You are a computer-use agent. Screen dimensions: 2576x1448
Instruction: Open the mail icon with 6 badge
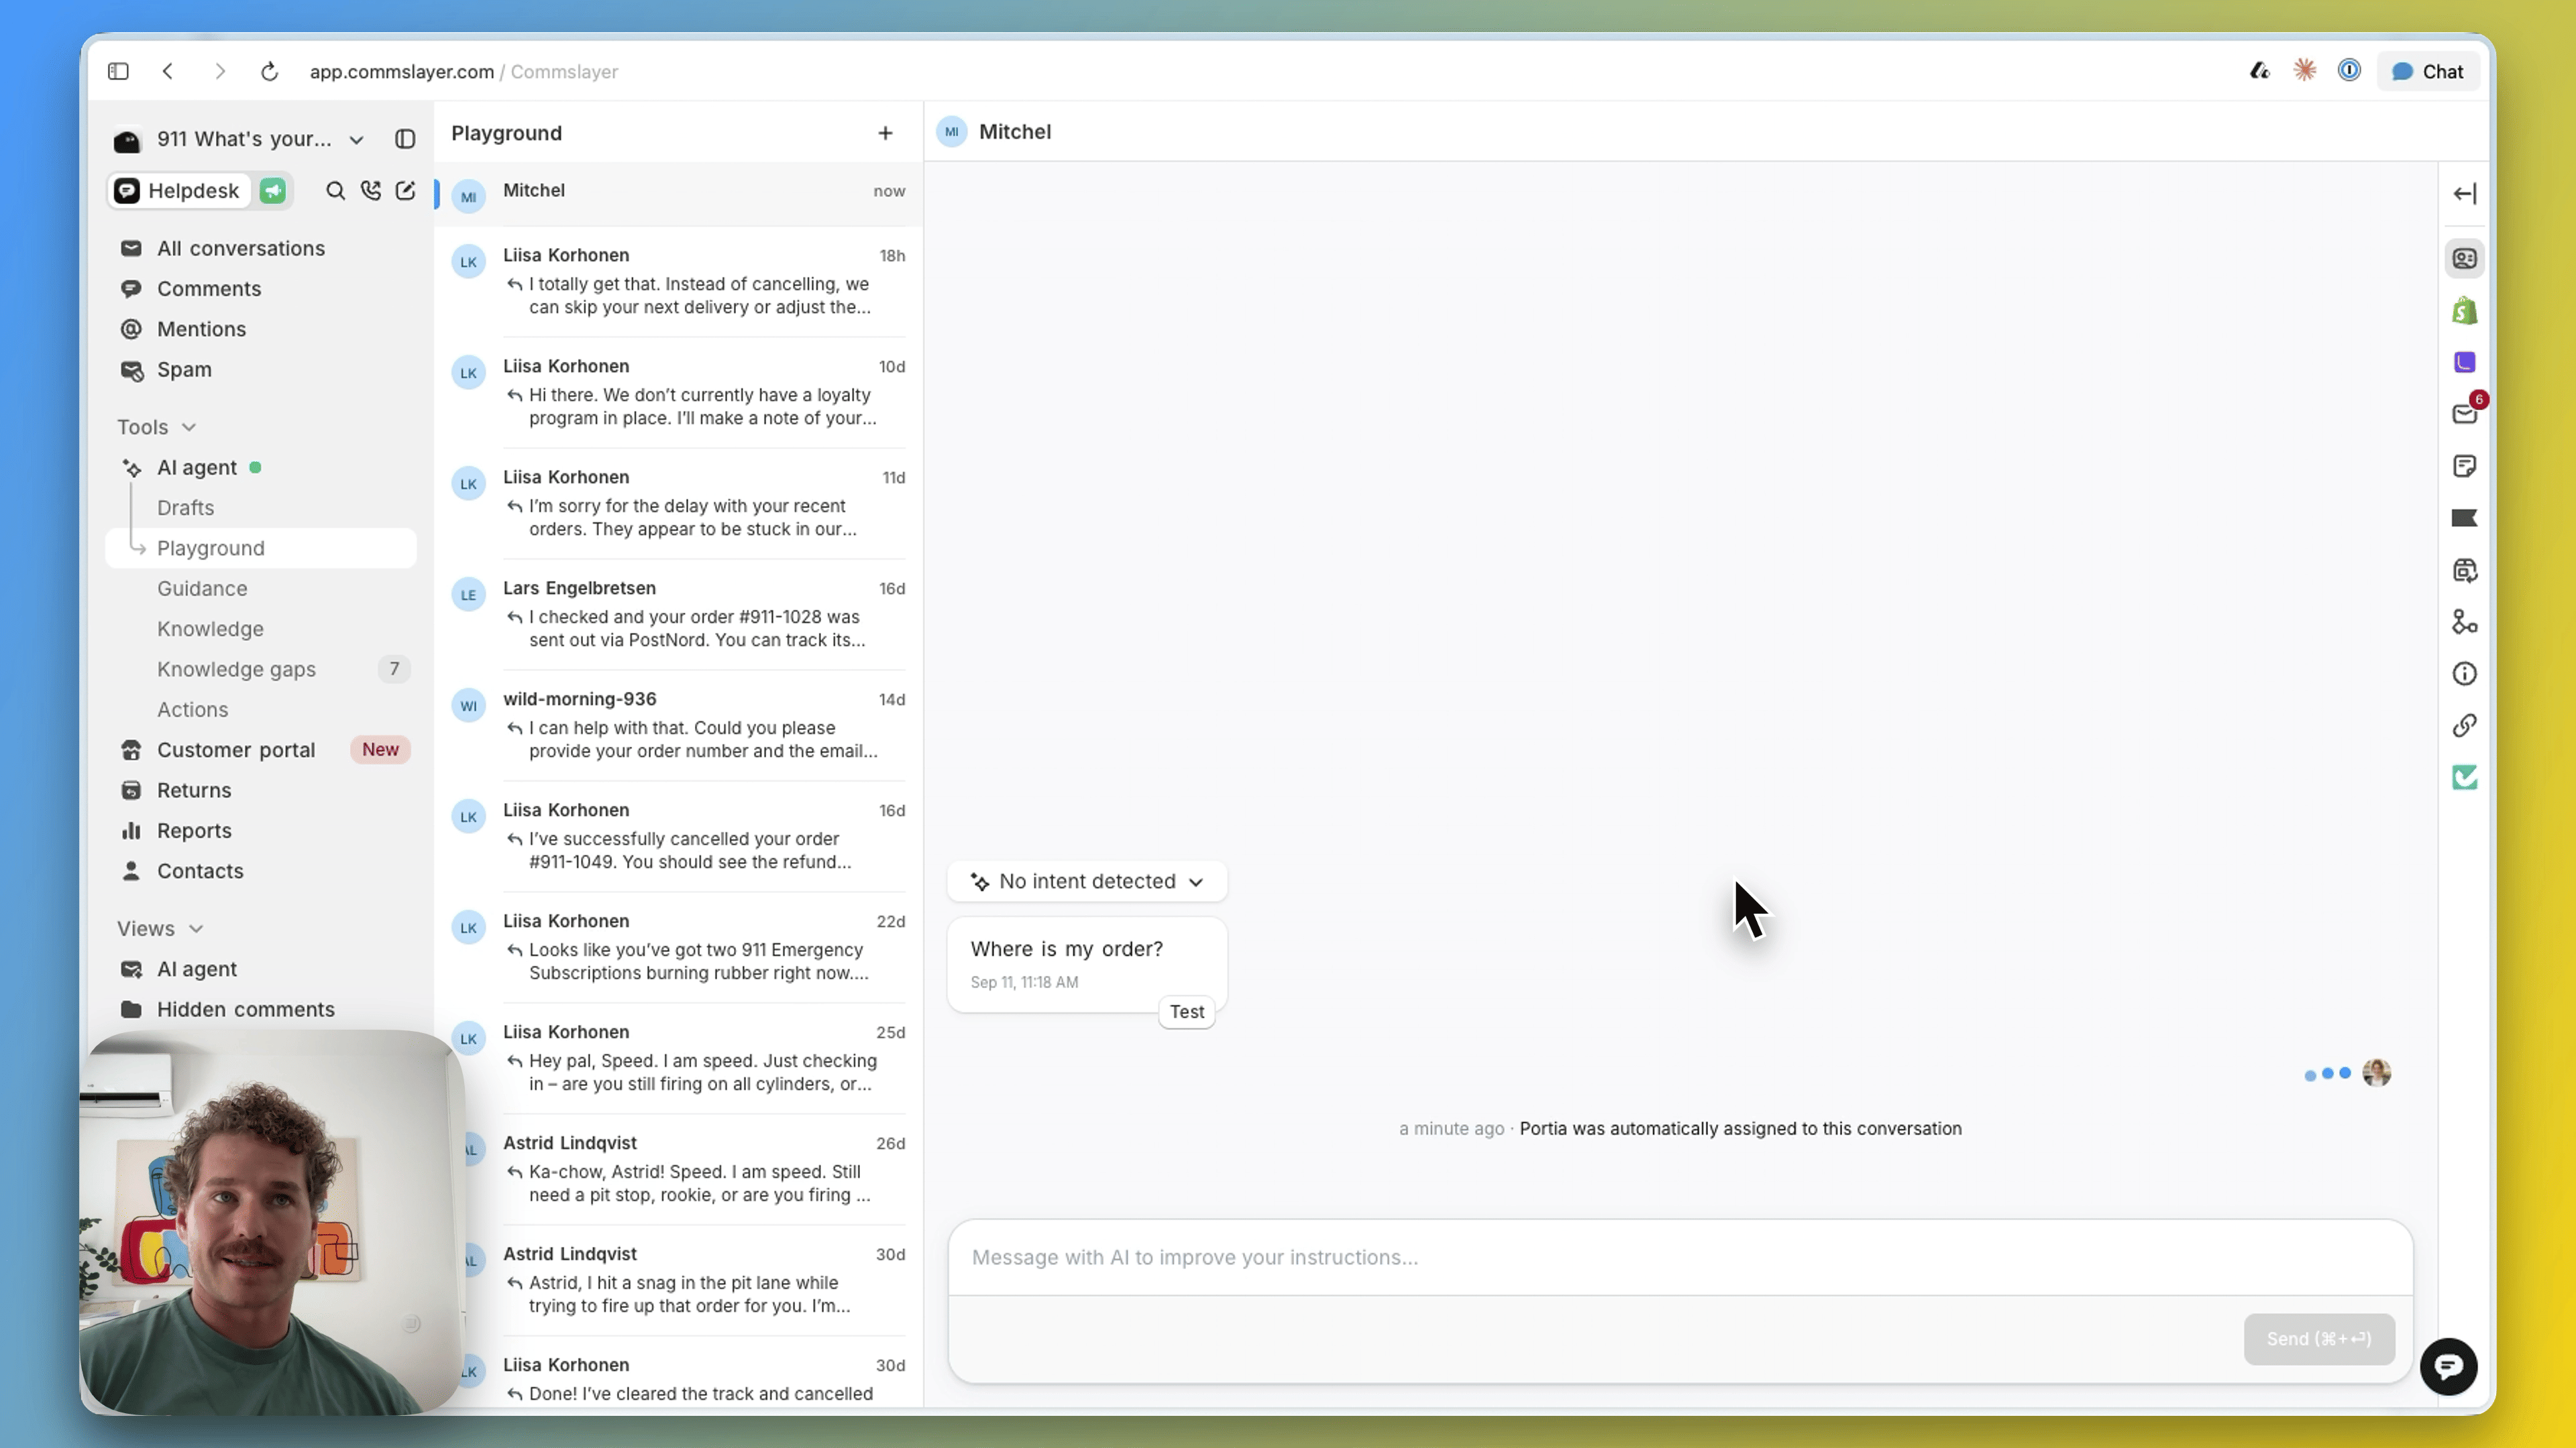coord(2465,414)
